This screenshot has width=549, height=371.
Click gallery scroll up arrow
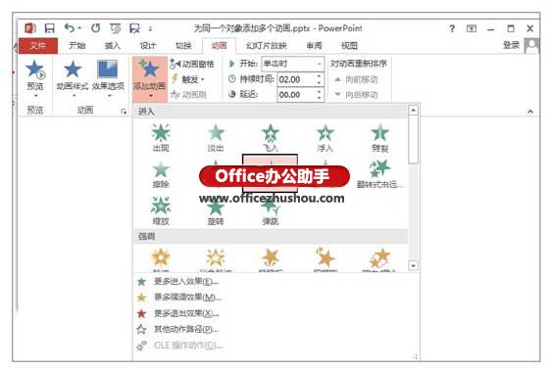pos(414,111)
